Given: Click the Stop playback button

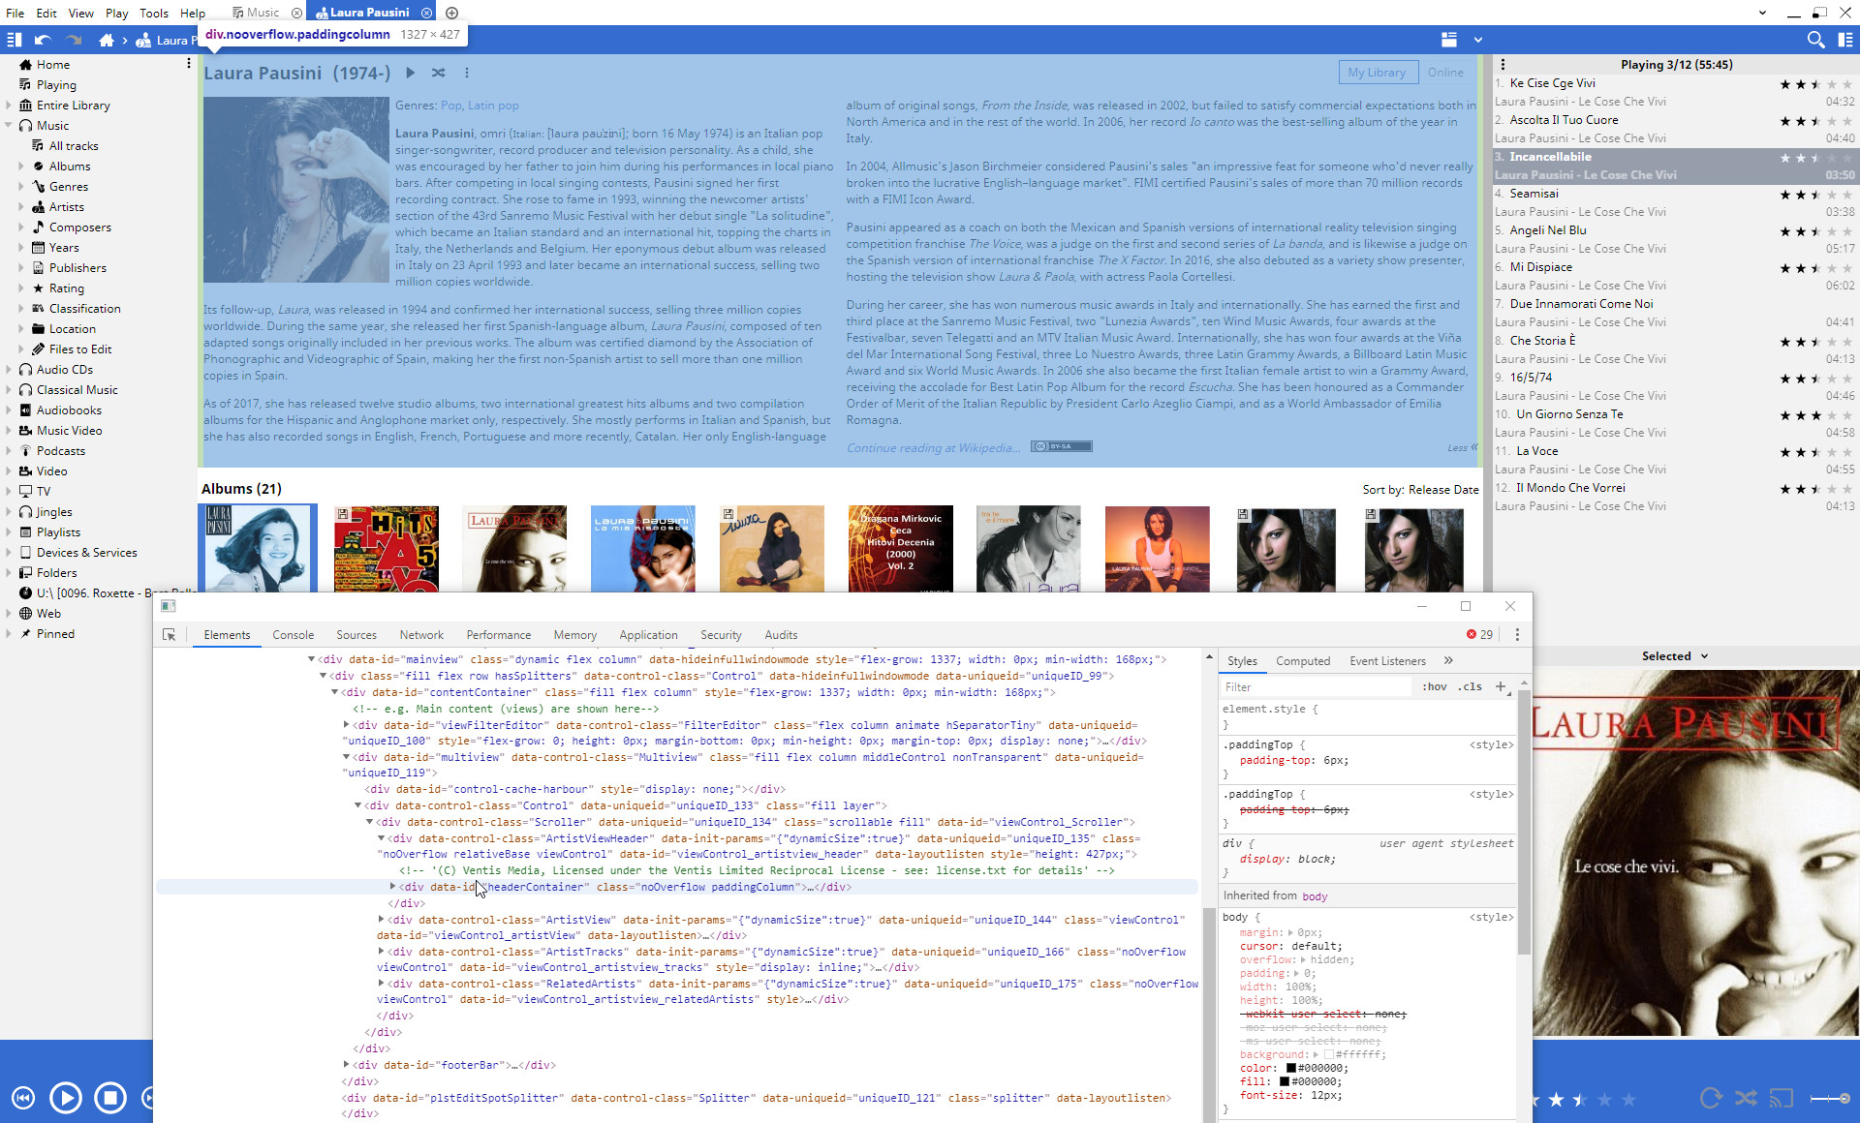Looking at the screenshot, I should 110,1098.
